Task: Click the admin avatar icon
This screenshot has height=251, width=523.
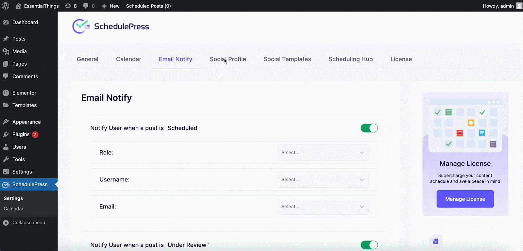Action: pyautogui.click(x=519, y=6)
